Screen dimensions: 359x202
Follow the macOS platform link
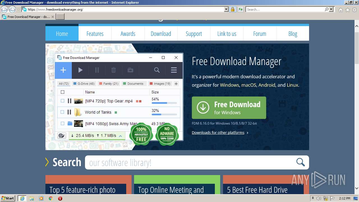tap(249, 85)
